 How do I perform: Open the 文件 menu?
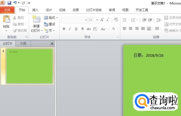click(x=7, y=10)
